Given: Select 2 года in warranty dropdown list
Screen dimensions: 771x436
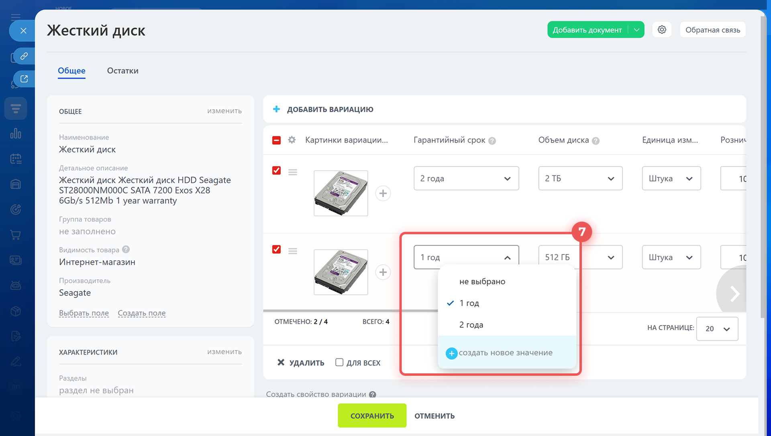Looking at the screenshot, I should [471, 325].
